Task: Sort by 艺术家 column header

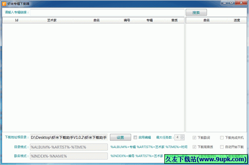Action: pyautogui.click(x=52, y=20)
